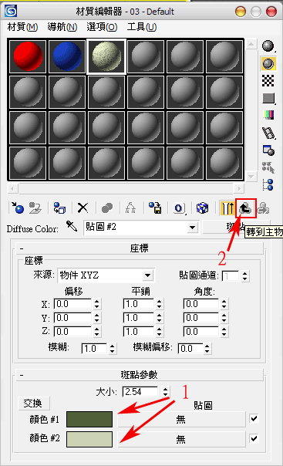
Task: Click Assign Material to Selection icon
Action: pos(59,208)
